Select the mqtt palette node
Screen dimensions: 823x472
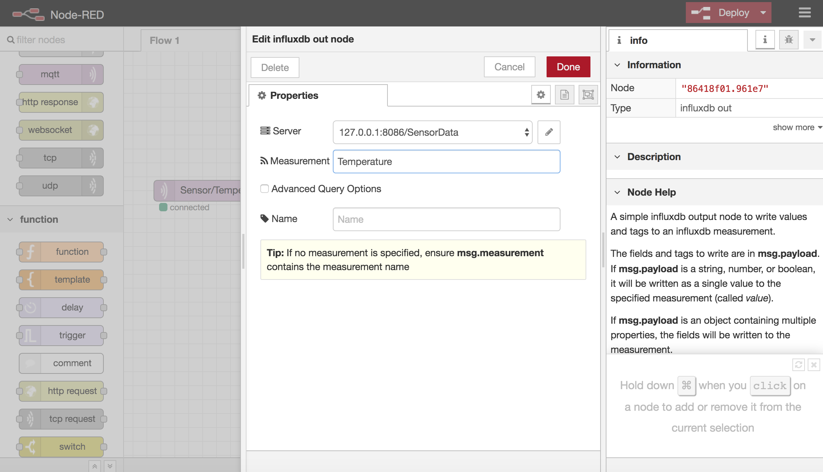(61, 74)
